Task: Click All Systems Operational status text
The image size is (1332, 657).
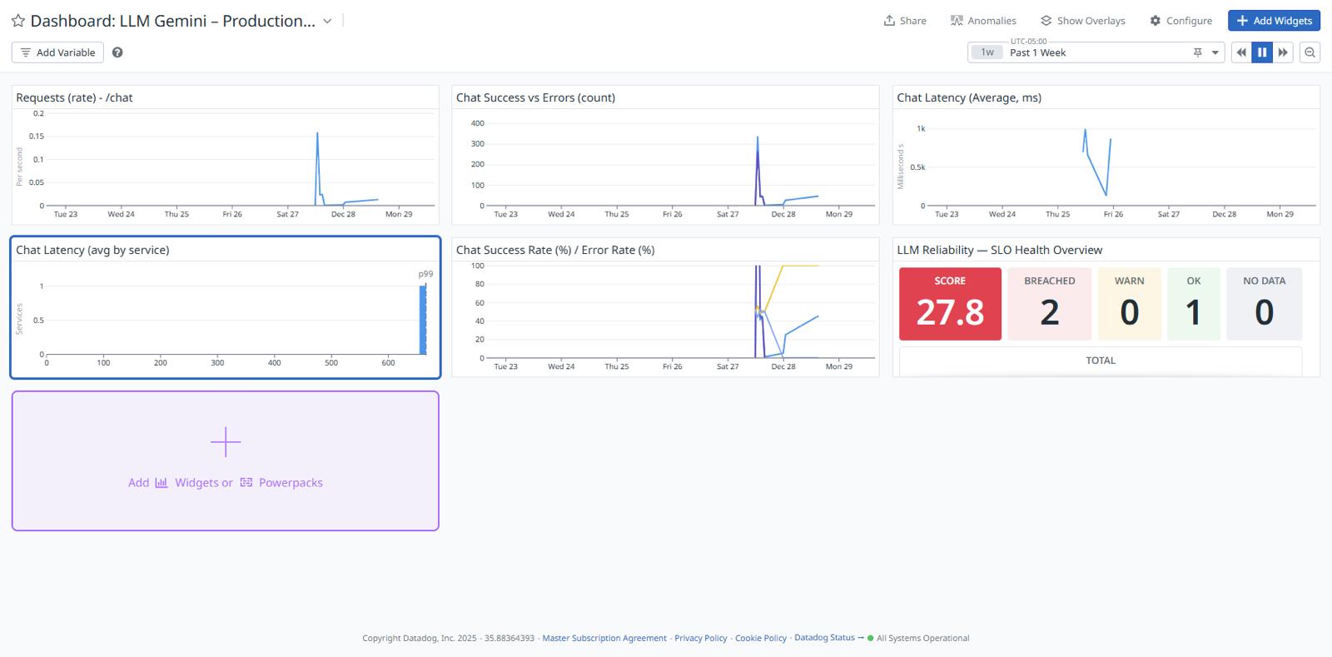Action: click(x=922, y=638)
